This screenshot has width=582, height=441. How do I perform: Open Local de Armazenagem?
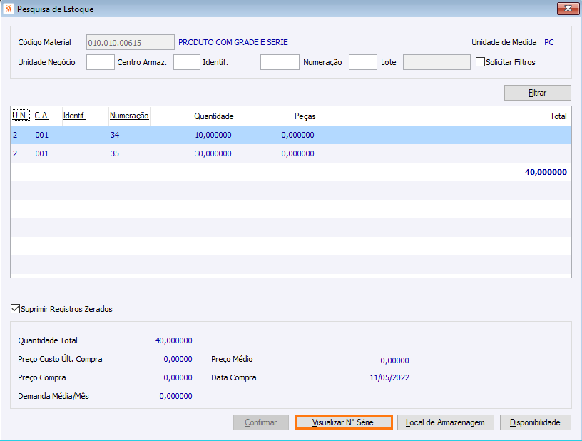pyautogui.click(x=445, y=422)
